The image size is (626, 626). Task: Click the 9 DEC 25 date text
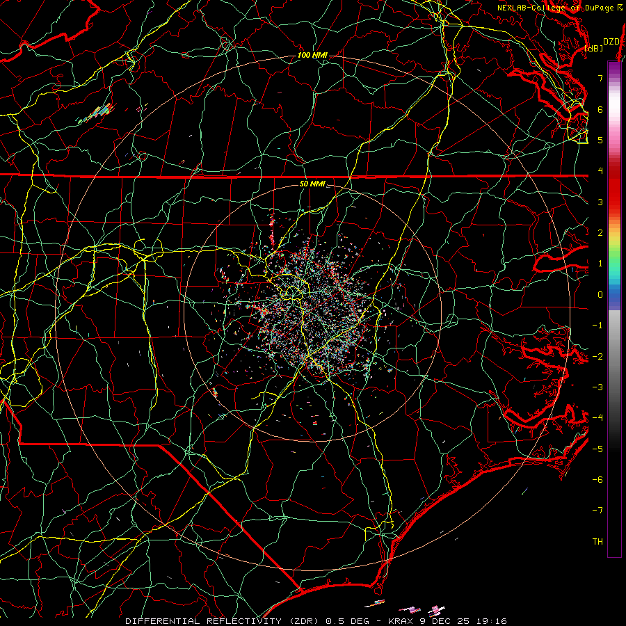pyautogui.click(x=446, y=621)
